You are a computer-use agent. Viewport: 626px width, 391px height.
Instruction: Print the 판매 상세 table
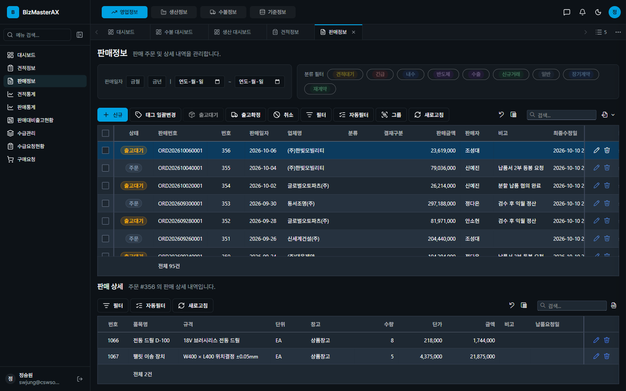613,305
